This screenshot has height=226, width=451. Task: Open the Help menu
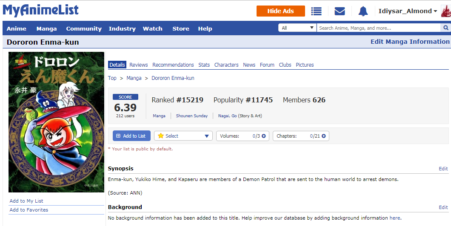click(x=205, y=29)
